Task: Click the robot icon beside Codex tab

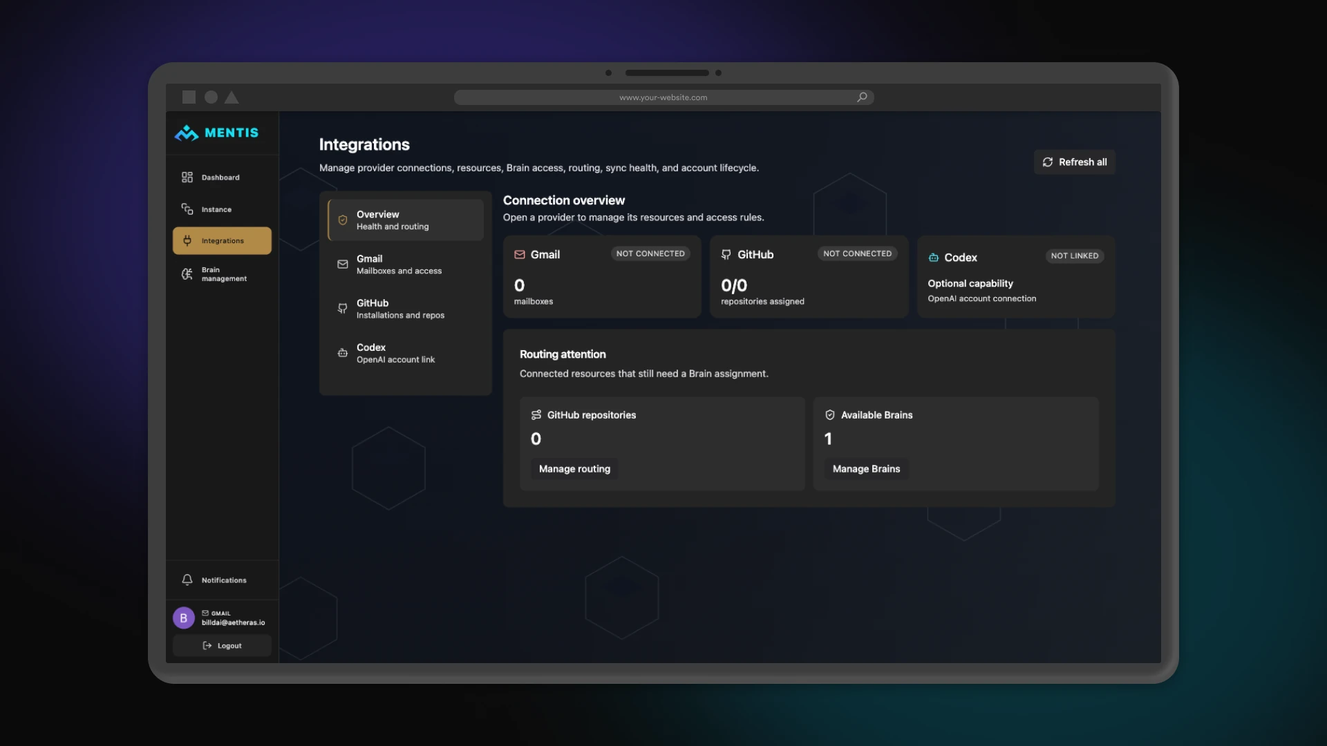Action: click(x=343, y=353)
